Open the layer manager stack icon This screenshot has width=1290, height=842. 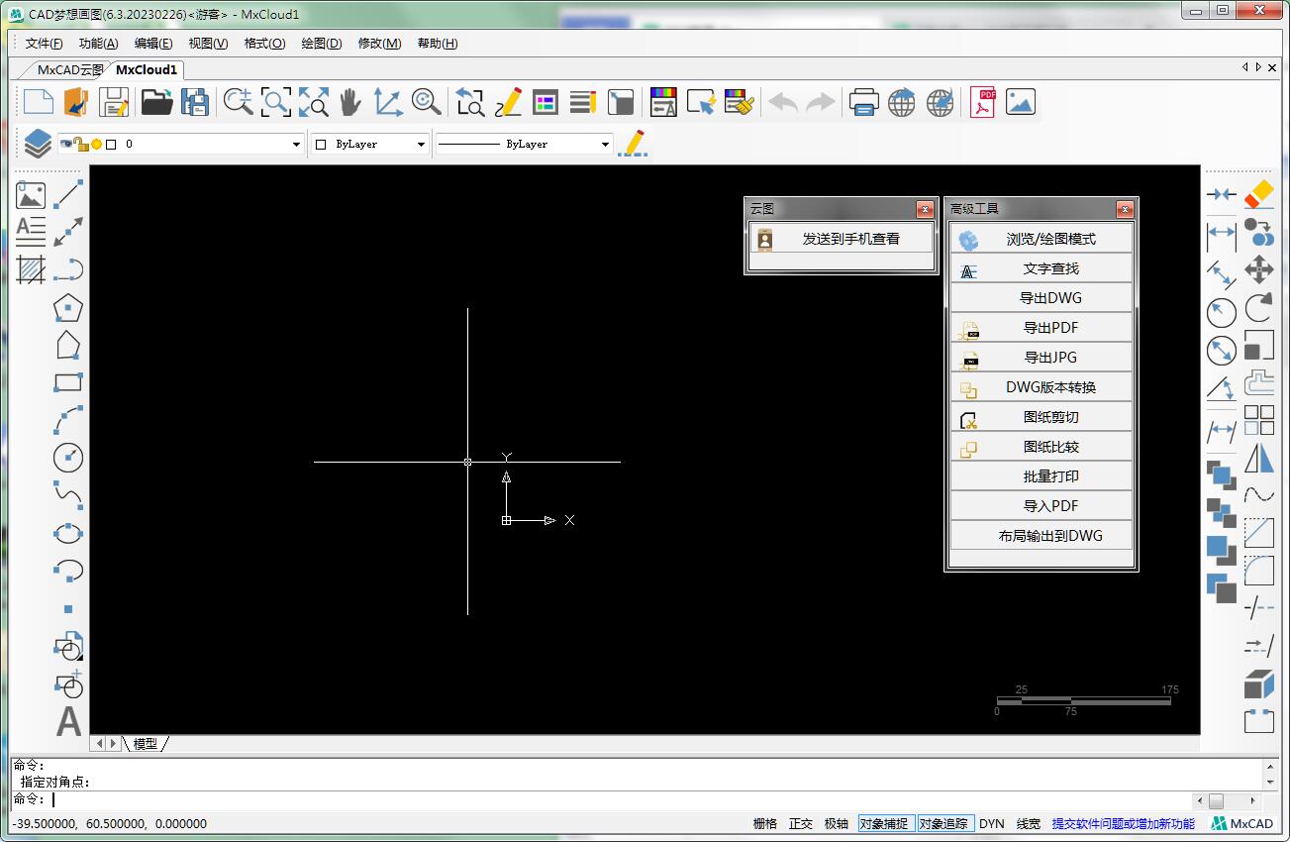click(38, 144)
